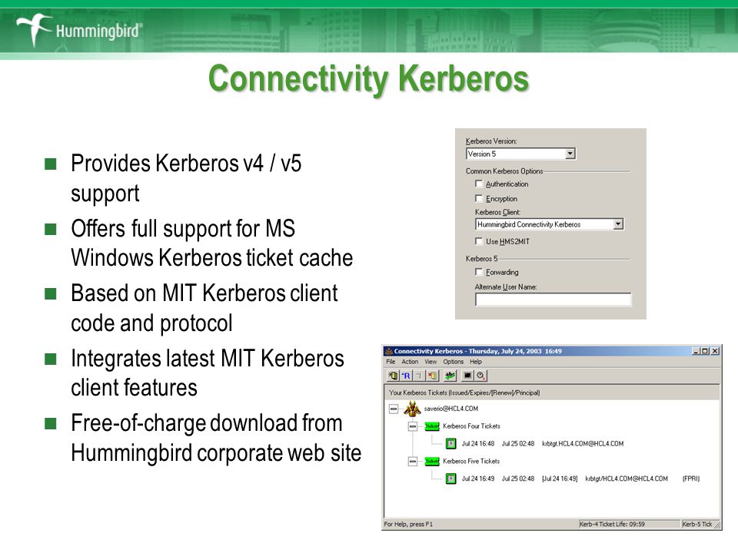Click the Connectivity Kerberos slide title
Screen dimensions: 738x553
coord(369,79)
